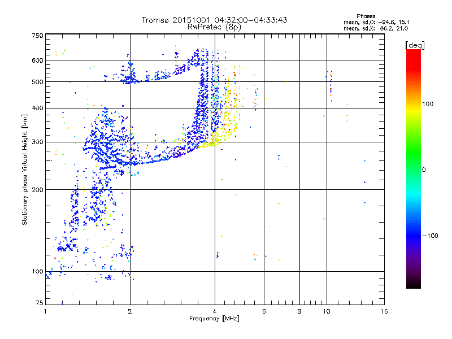The image size is (452, 339).
Task: Click the black bottom of the colorbar
Action: (414, 284)
